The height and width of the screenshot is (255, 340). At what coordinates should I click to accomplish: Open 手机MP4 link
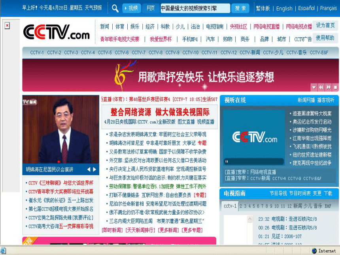click(x=190, y=39)
